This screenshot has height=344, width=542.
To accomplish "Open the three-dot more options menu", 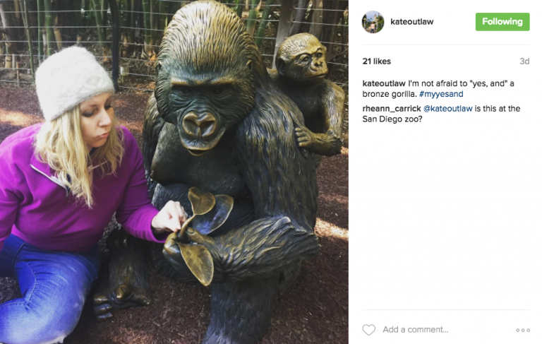I will (x=523, y=330).
